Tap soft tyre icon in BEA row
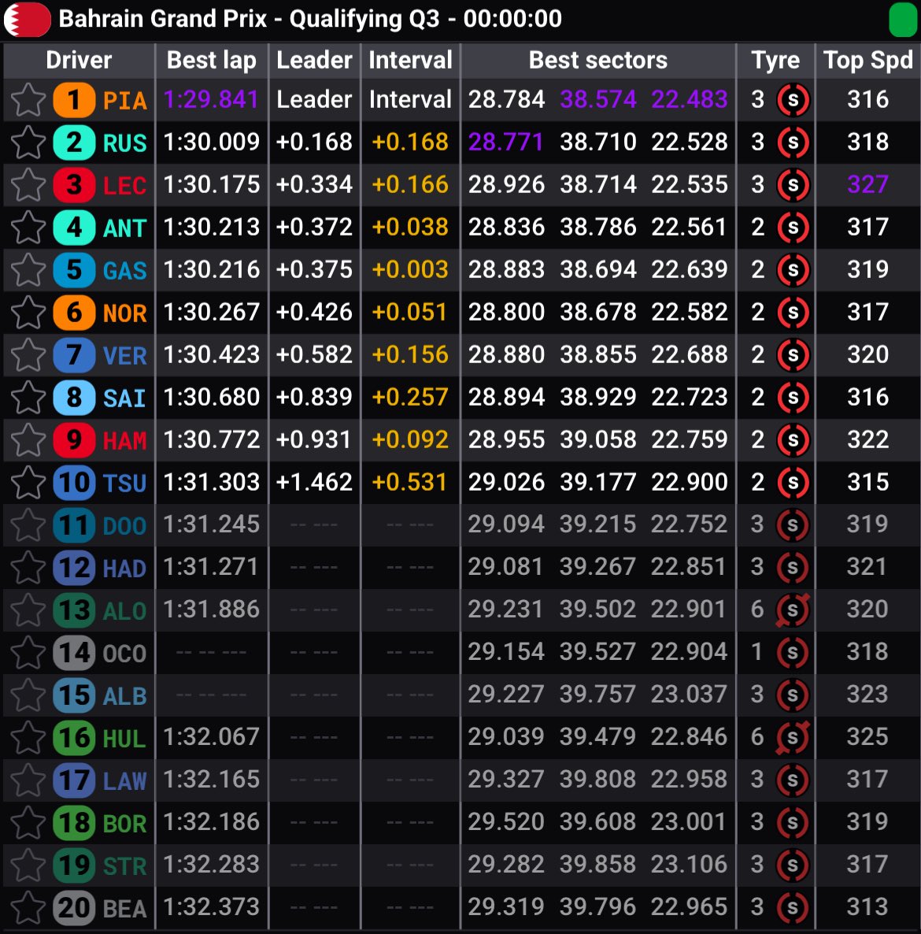The width and height of the screenshot is (921, 934). click(x=793, y=908)
